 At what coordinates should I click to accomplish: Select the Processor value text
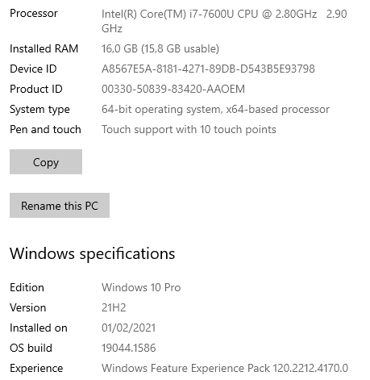224,21
